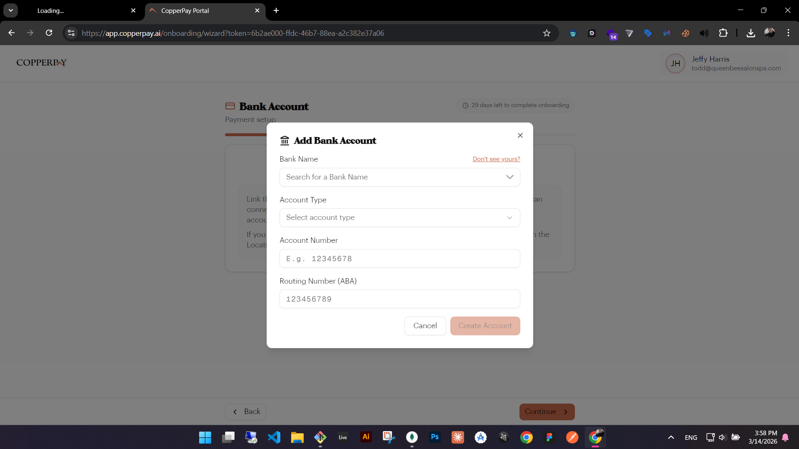Open the Select account type dropdown

pos(399,217)
